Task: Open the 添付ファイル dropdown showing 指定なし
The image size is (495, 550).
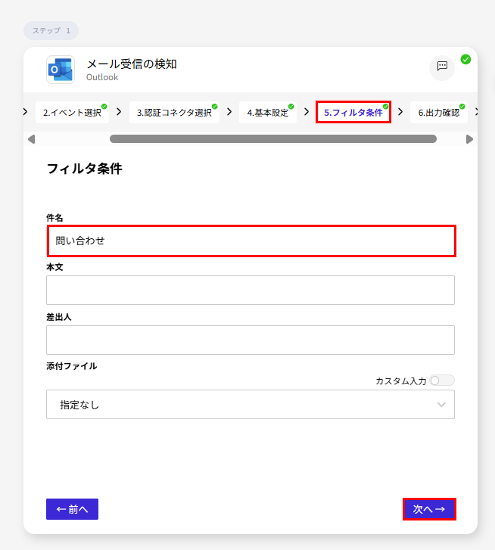Action: click(x=251, y=405)
